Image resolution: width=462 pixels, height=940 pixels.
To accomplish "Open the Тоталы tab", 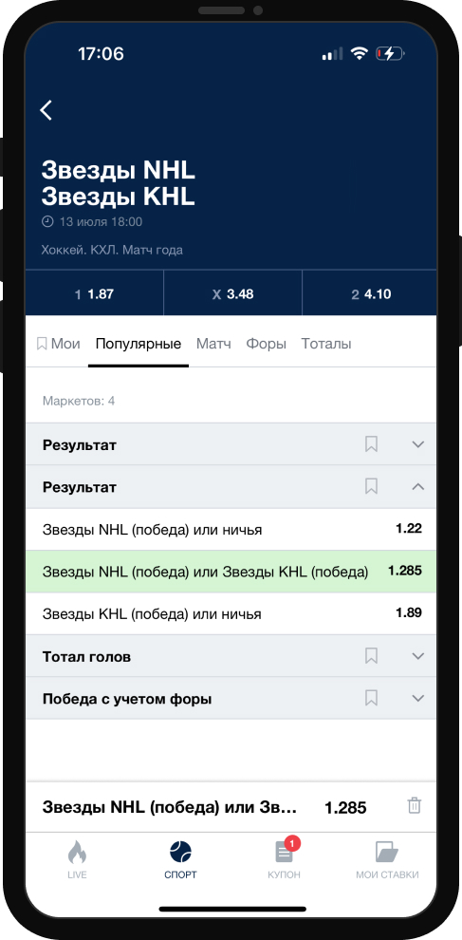I will 326,344.
